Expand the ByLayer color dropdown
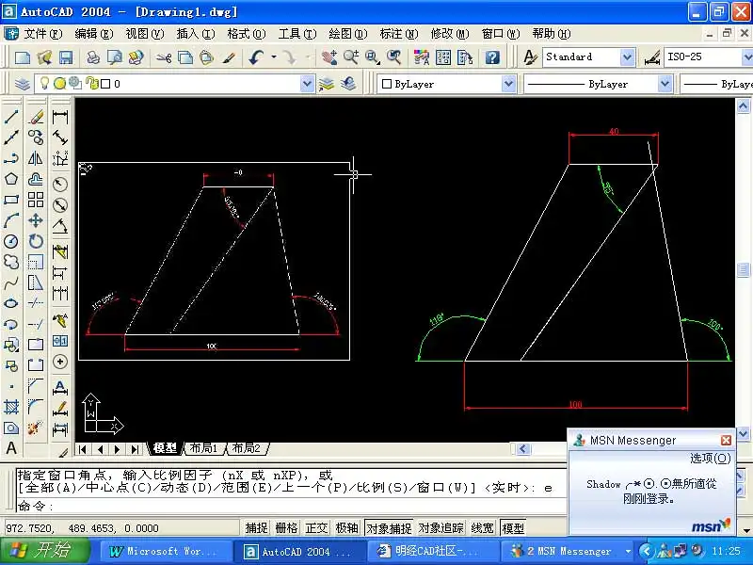 [508, 84]
